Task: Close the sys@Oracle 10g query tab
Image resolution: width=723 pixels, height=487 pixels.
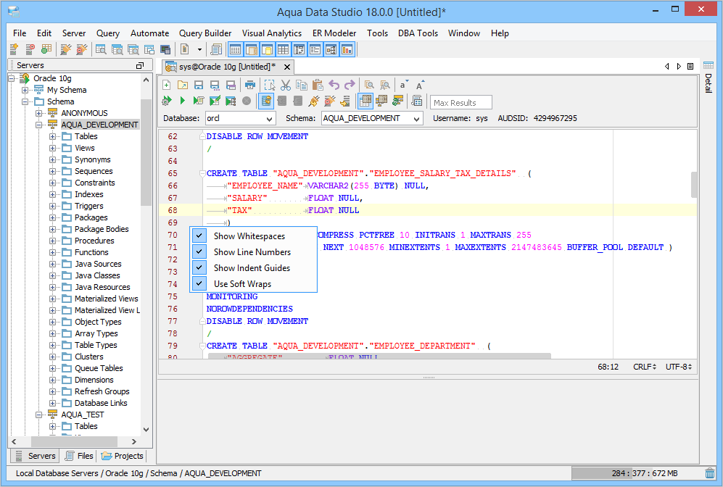Action: coord(287,67)
